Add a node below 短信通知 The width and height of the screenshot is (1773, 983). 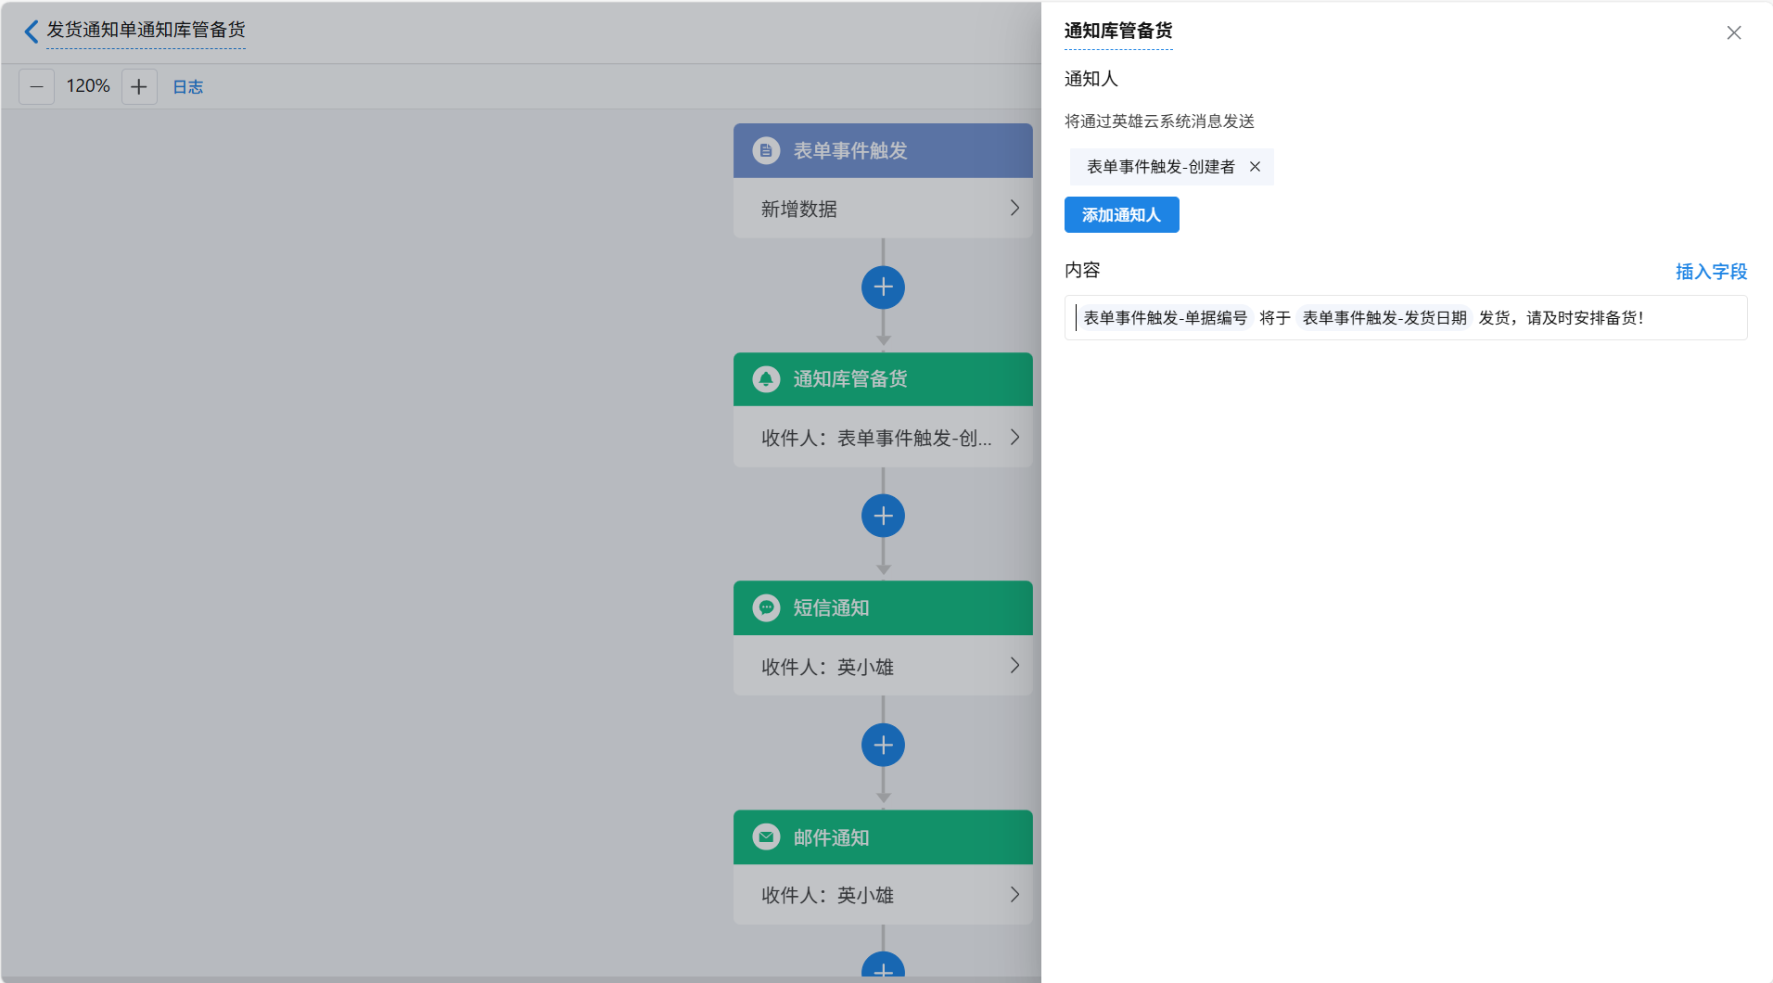pos(883,746)
